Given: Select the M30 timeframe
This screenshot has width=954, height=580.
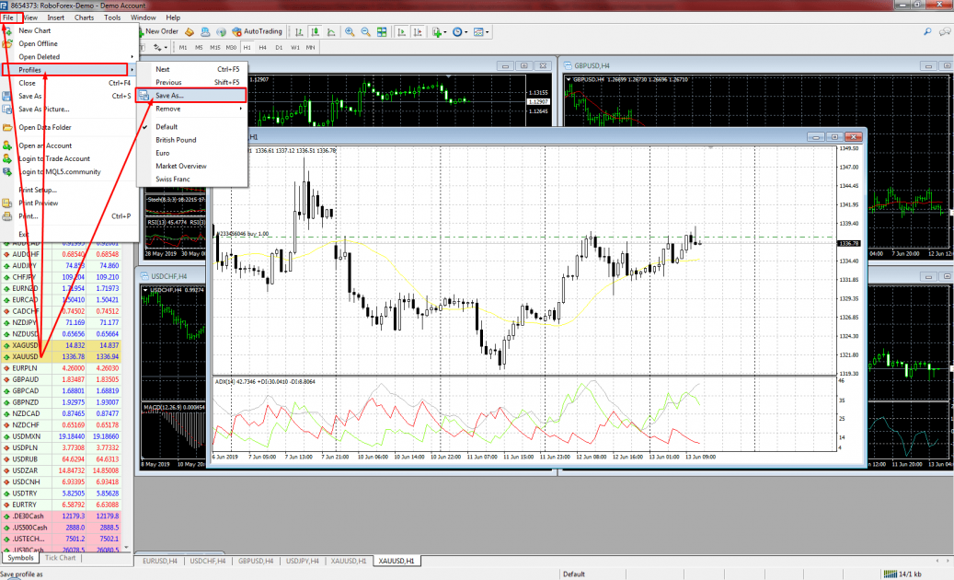Looking at the screenshot, I should pos(231,47).
